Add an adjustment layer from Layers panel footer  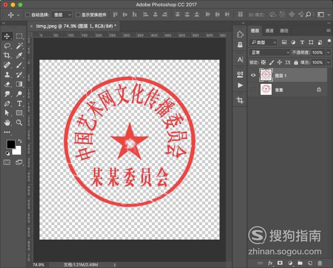290,263
